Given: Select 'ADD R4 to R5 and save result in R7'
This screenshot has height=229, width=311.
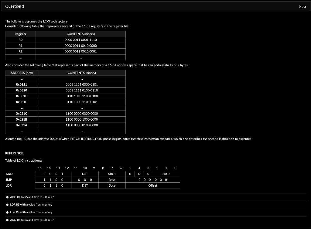Looking at the screenshot, I should tap(8, 197).
